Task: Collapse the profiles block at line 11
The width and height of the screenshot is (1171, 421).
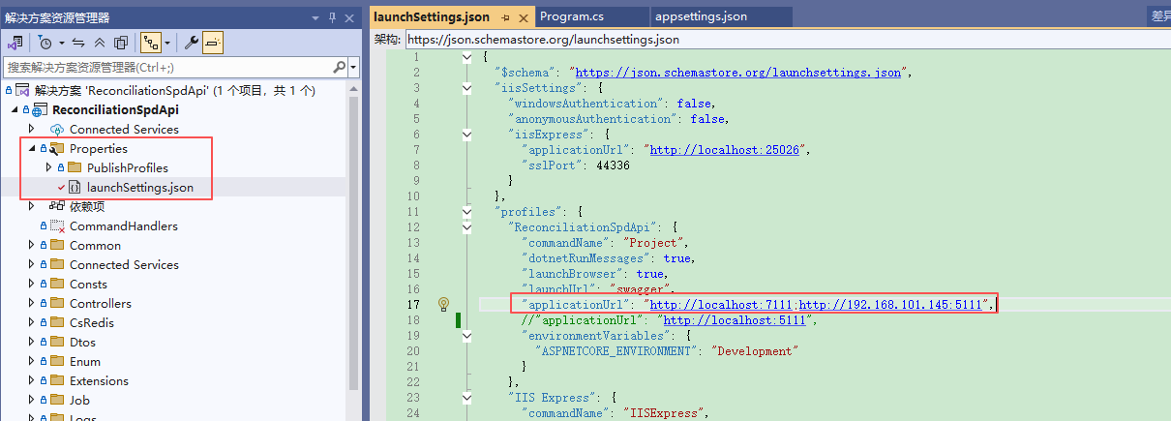Action: [467, 211]
